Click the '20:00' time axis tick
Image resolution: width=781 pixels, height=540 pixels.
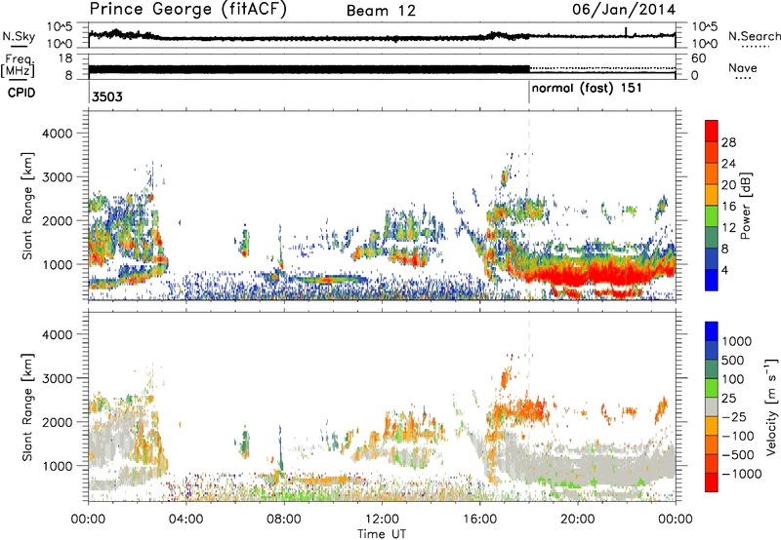(x=577, y=520)
